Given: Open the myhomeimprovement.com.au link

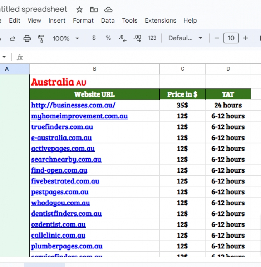Looking at the screenshot, I should (x=79, y=116).
